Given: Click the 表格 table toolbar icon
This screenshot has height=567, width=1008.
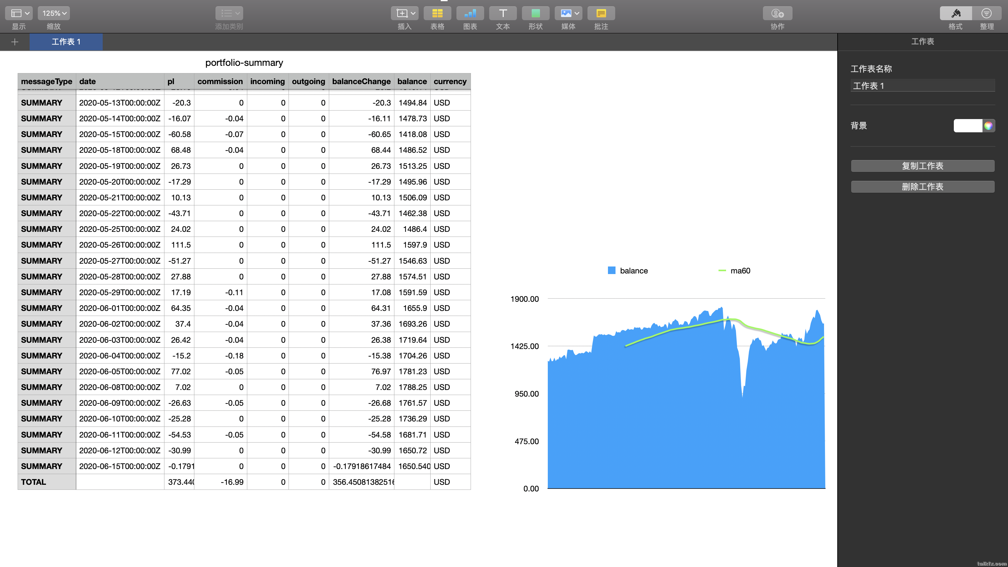Looking at the screenshot, I should click(438, 13).
